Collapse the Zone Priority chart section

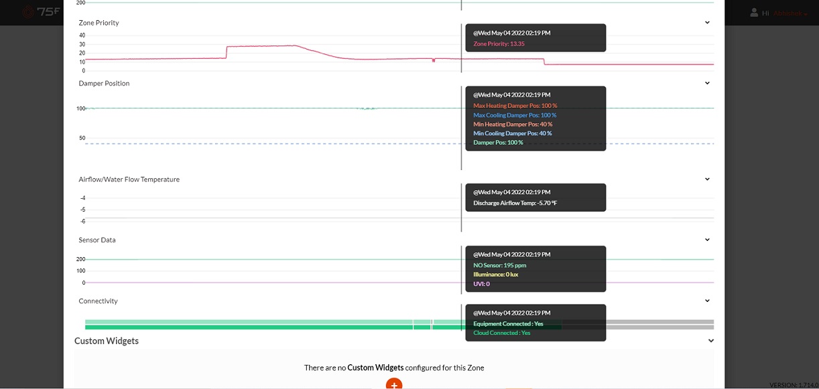707,23
